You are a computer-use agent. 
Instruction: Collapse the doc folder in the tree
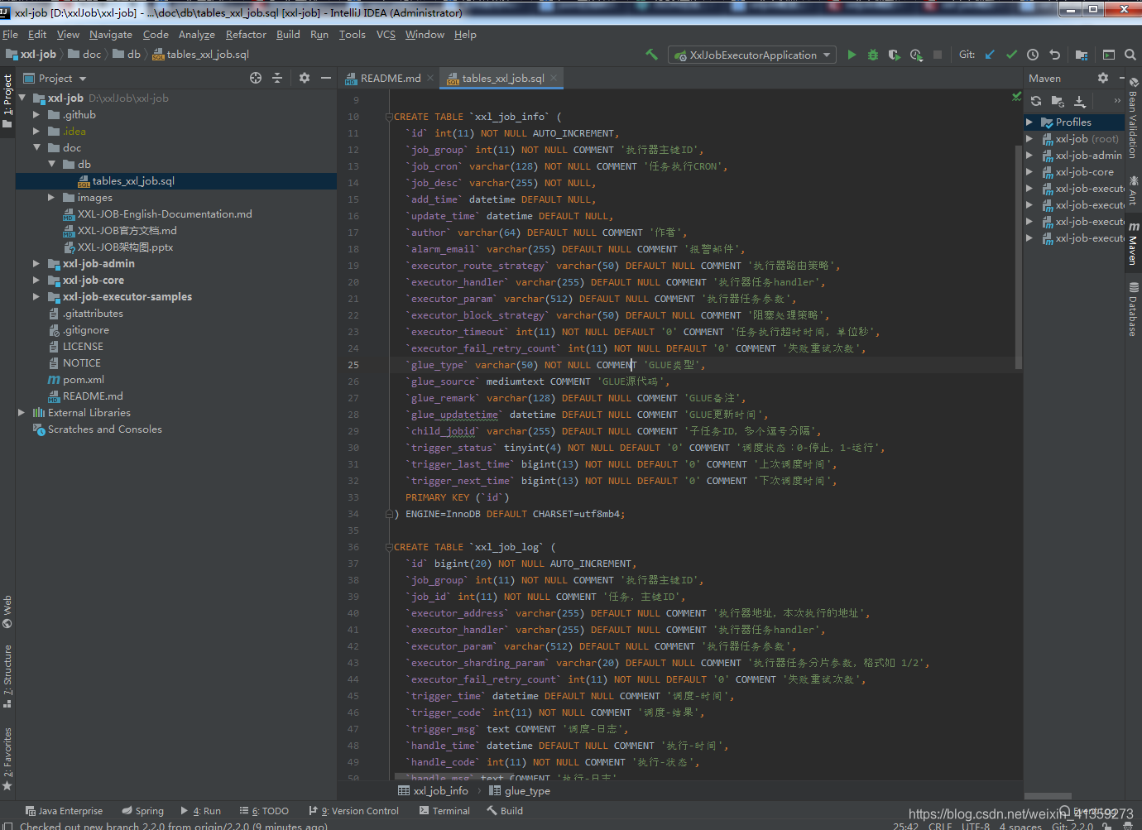tap(36, 148)
